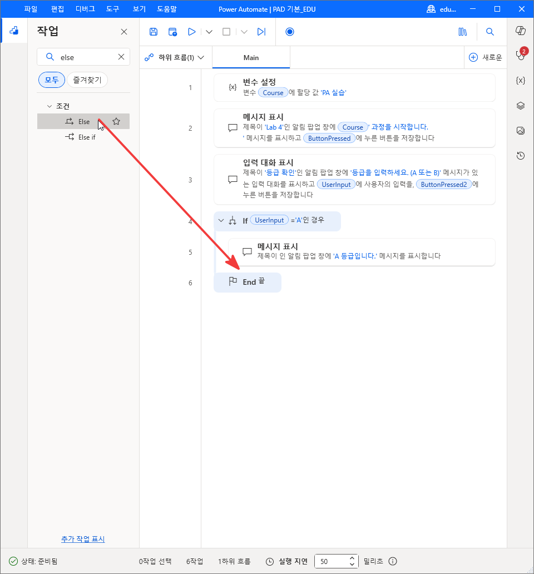Open flow checker with badge 2

point(521,55)
